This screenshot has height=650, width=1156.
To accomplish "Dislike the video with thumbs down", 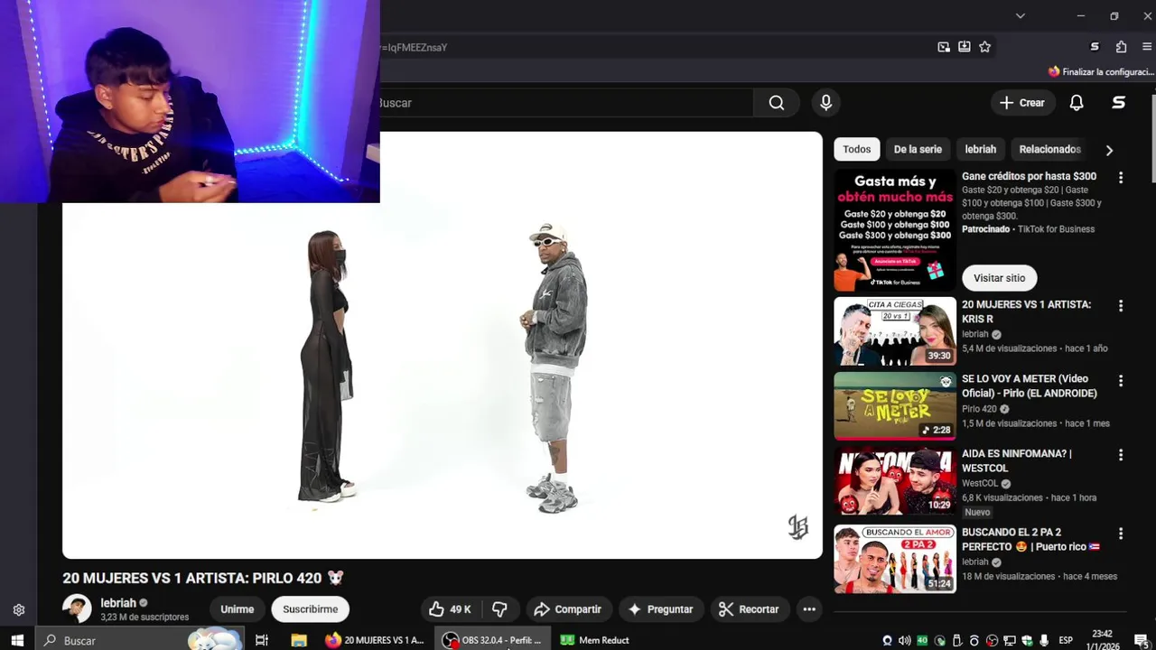I will tap(499, 609).
